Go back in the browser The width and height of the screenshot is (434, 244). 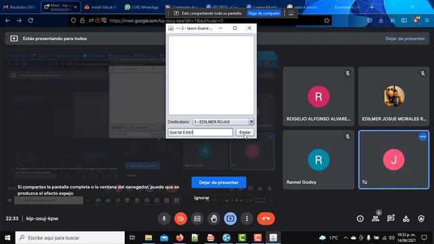click(7, 20)
